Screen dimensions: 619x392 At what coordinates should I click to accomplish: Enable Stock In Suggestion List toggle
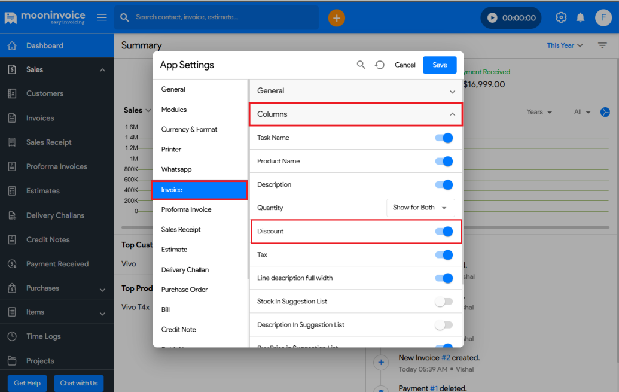444,302
